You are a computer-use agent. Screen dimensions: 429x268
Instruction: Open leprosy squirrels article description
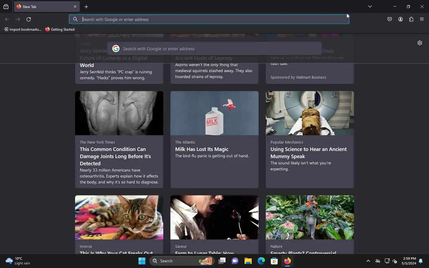(x=214, y=71)
